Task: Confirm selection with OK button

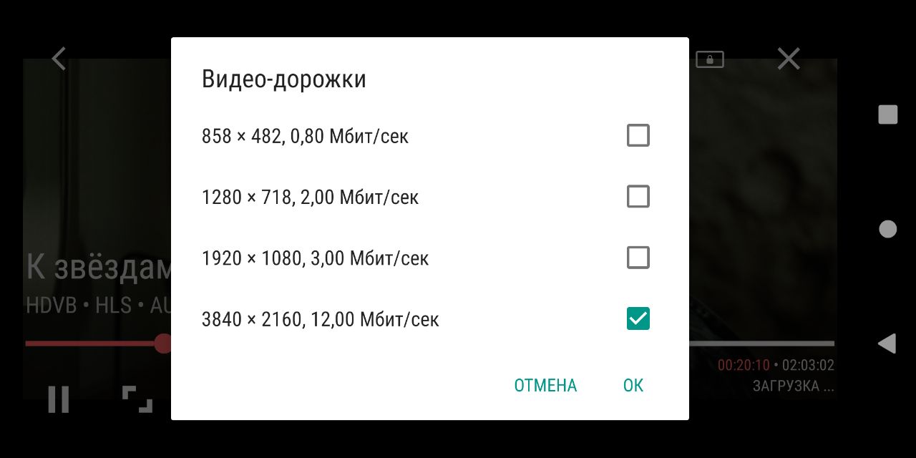Action: [x=633, y=386]
